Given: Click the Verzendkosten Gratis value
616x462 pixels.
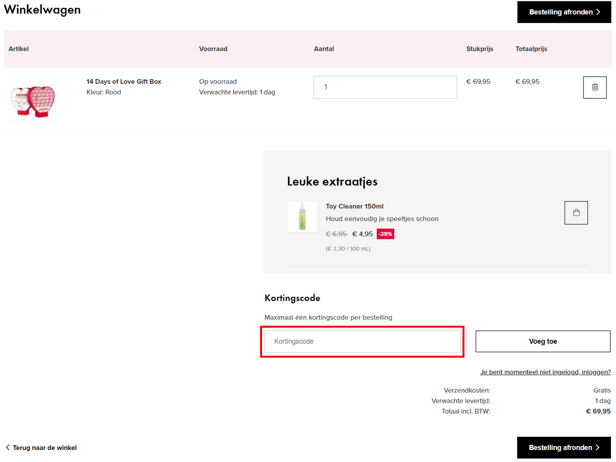Looking at the screenshot, I should [x=602, y=390].
